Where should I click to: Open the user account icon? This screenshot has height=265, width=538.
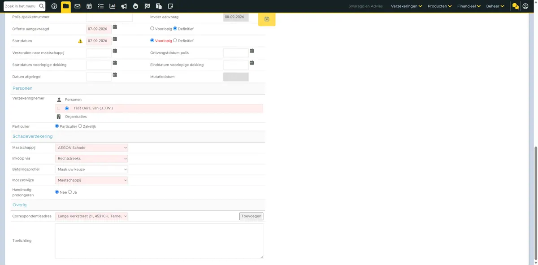point(525,6)
